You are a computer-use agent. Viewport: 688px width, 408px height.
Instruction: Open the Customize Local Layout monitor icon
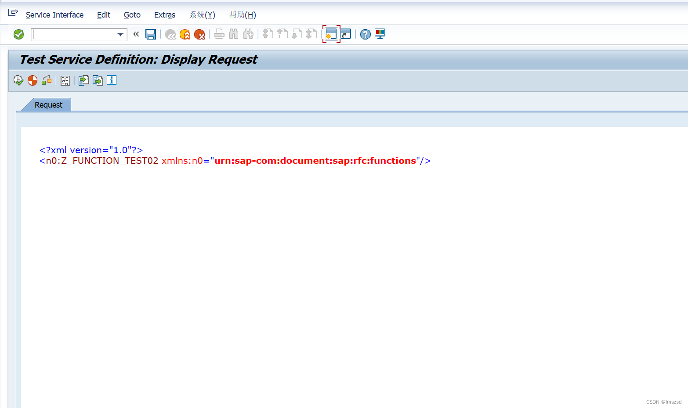380,34
